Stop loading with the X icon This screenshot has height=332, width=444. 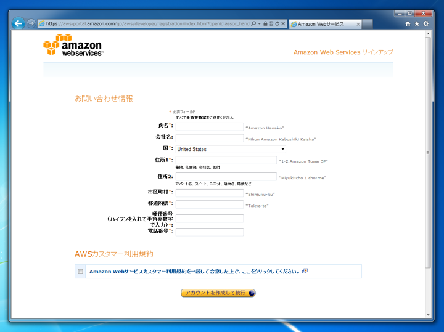click(283, 24)
